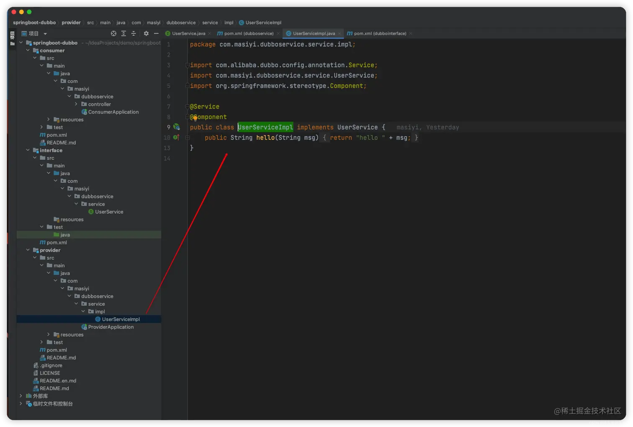
Task: Collapse the springboot-dubbo root node
Action: coord(21,43)
